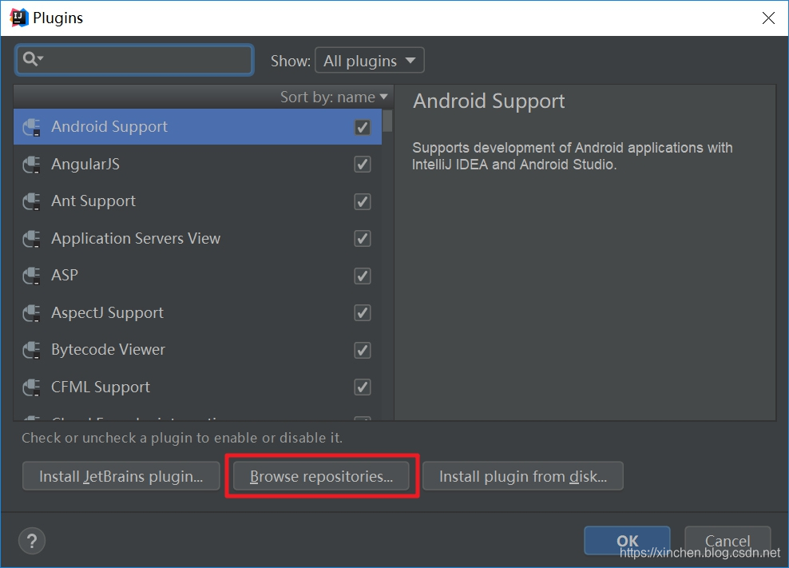The image size is (789, 568).
Task: Click the Android Support list entry text
Action: (109, 127)
